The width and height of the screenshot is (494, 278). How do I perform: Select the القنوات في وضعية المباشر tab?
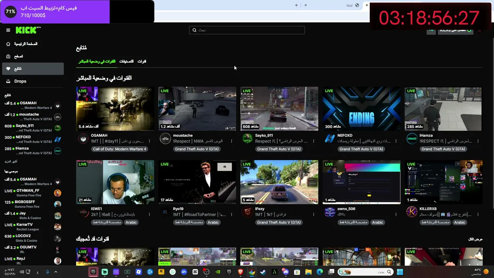[97, 61]
